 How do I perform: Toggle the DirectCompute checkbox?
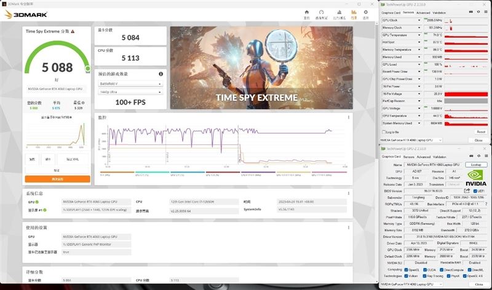click(442, 270)
